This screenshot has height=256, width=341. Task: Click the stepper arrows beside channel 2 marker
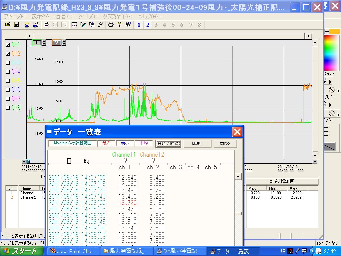(64, 43)
